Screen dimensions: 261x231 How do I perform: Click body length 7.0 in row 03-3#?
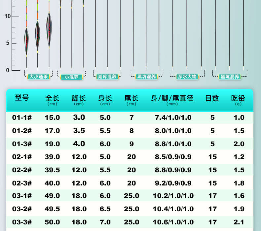[x=105, y=222]
